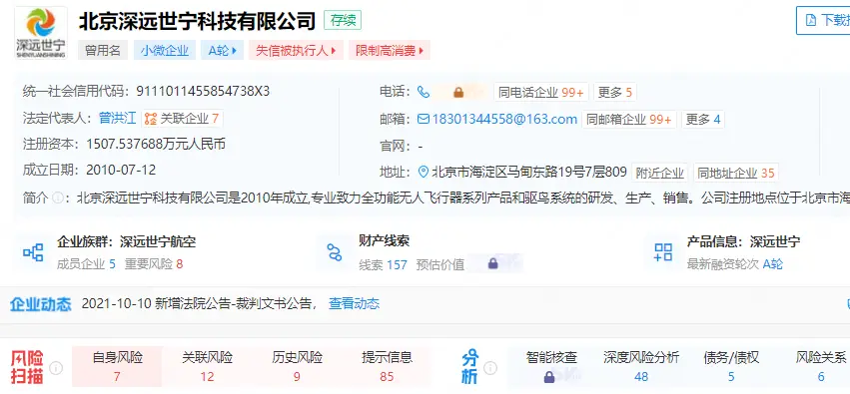Open 同电话企业 99+ list
This screenshot has height=394, width=850.
pos(541,93)
